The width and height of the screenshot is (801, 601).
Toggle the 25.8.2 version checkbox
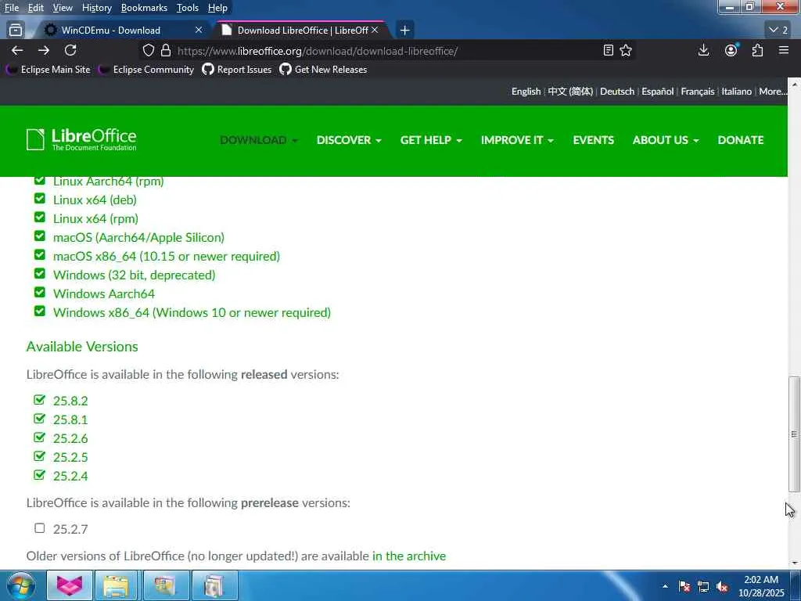40,399
